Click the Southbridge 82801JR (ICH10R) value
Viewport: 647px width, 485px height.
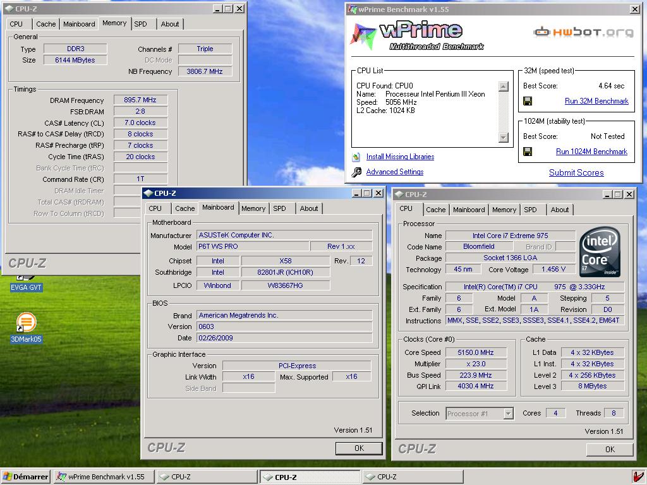[x=285, y=273]
